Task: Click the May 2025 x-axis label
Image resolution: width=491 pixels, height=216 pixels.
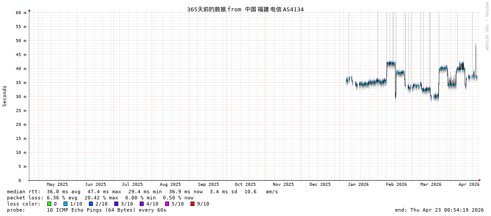Action: tap(57, 185)
